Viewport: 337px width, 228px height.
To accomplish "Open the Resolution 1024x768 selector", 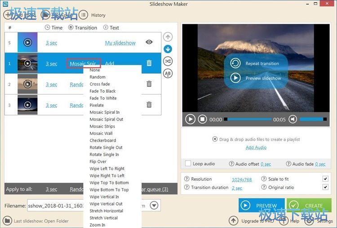I will pyautogui.click(x=242, y=179).
